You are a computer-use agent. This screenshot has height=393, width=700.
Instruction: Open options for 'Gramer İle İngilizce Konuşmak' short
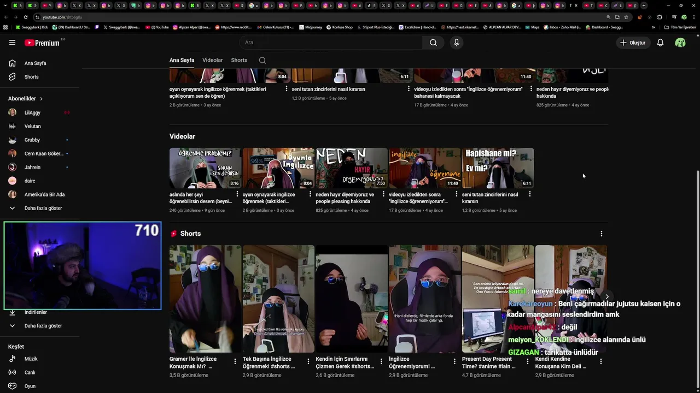(235, 361)
